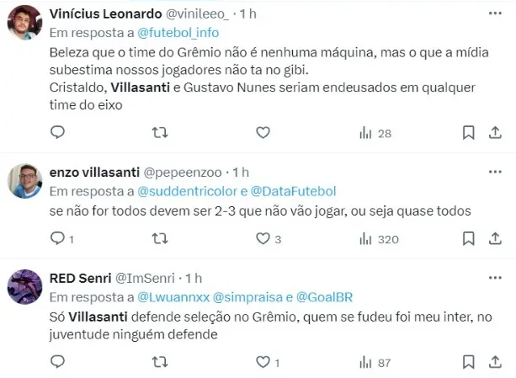Screen dimensions: 516x378
Task: Bookmark enzo villasanti's tweet
Action: coord(469,239)
